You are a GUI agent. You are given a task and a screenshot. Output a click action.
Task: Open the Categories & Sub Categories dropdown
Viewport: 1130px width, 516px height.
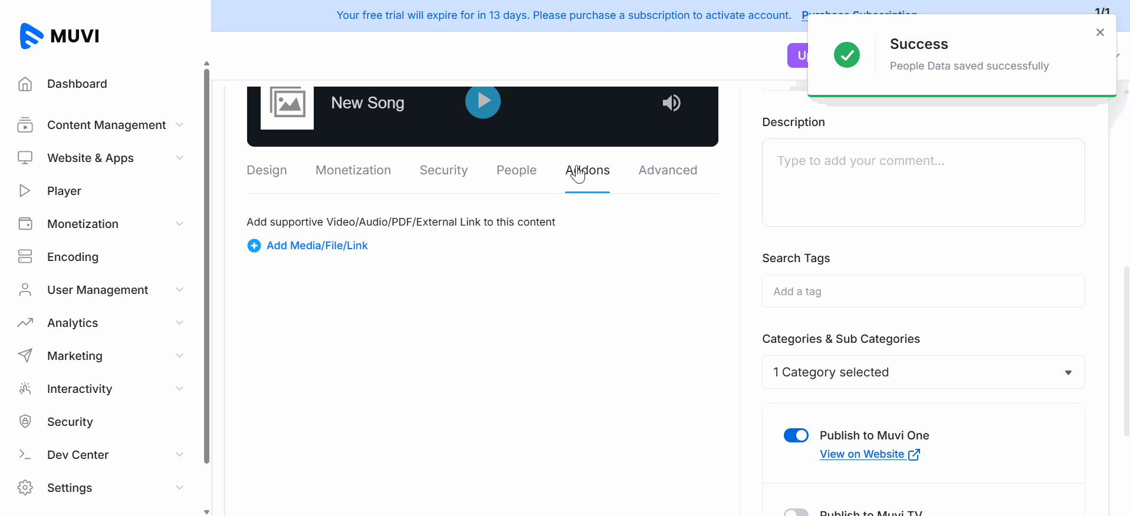click(x=923, y=372)
